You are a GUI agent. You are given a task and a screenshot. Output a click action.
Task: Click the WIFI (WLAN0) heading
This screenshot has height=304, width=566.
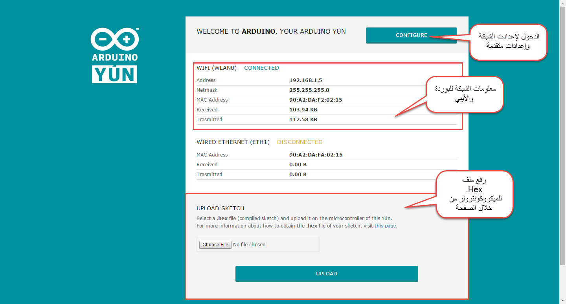click(x=217, y=68)
